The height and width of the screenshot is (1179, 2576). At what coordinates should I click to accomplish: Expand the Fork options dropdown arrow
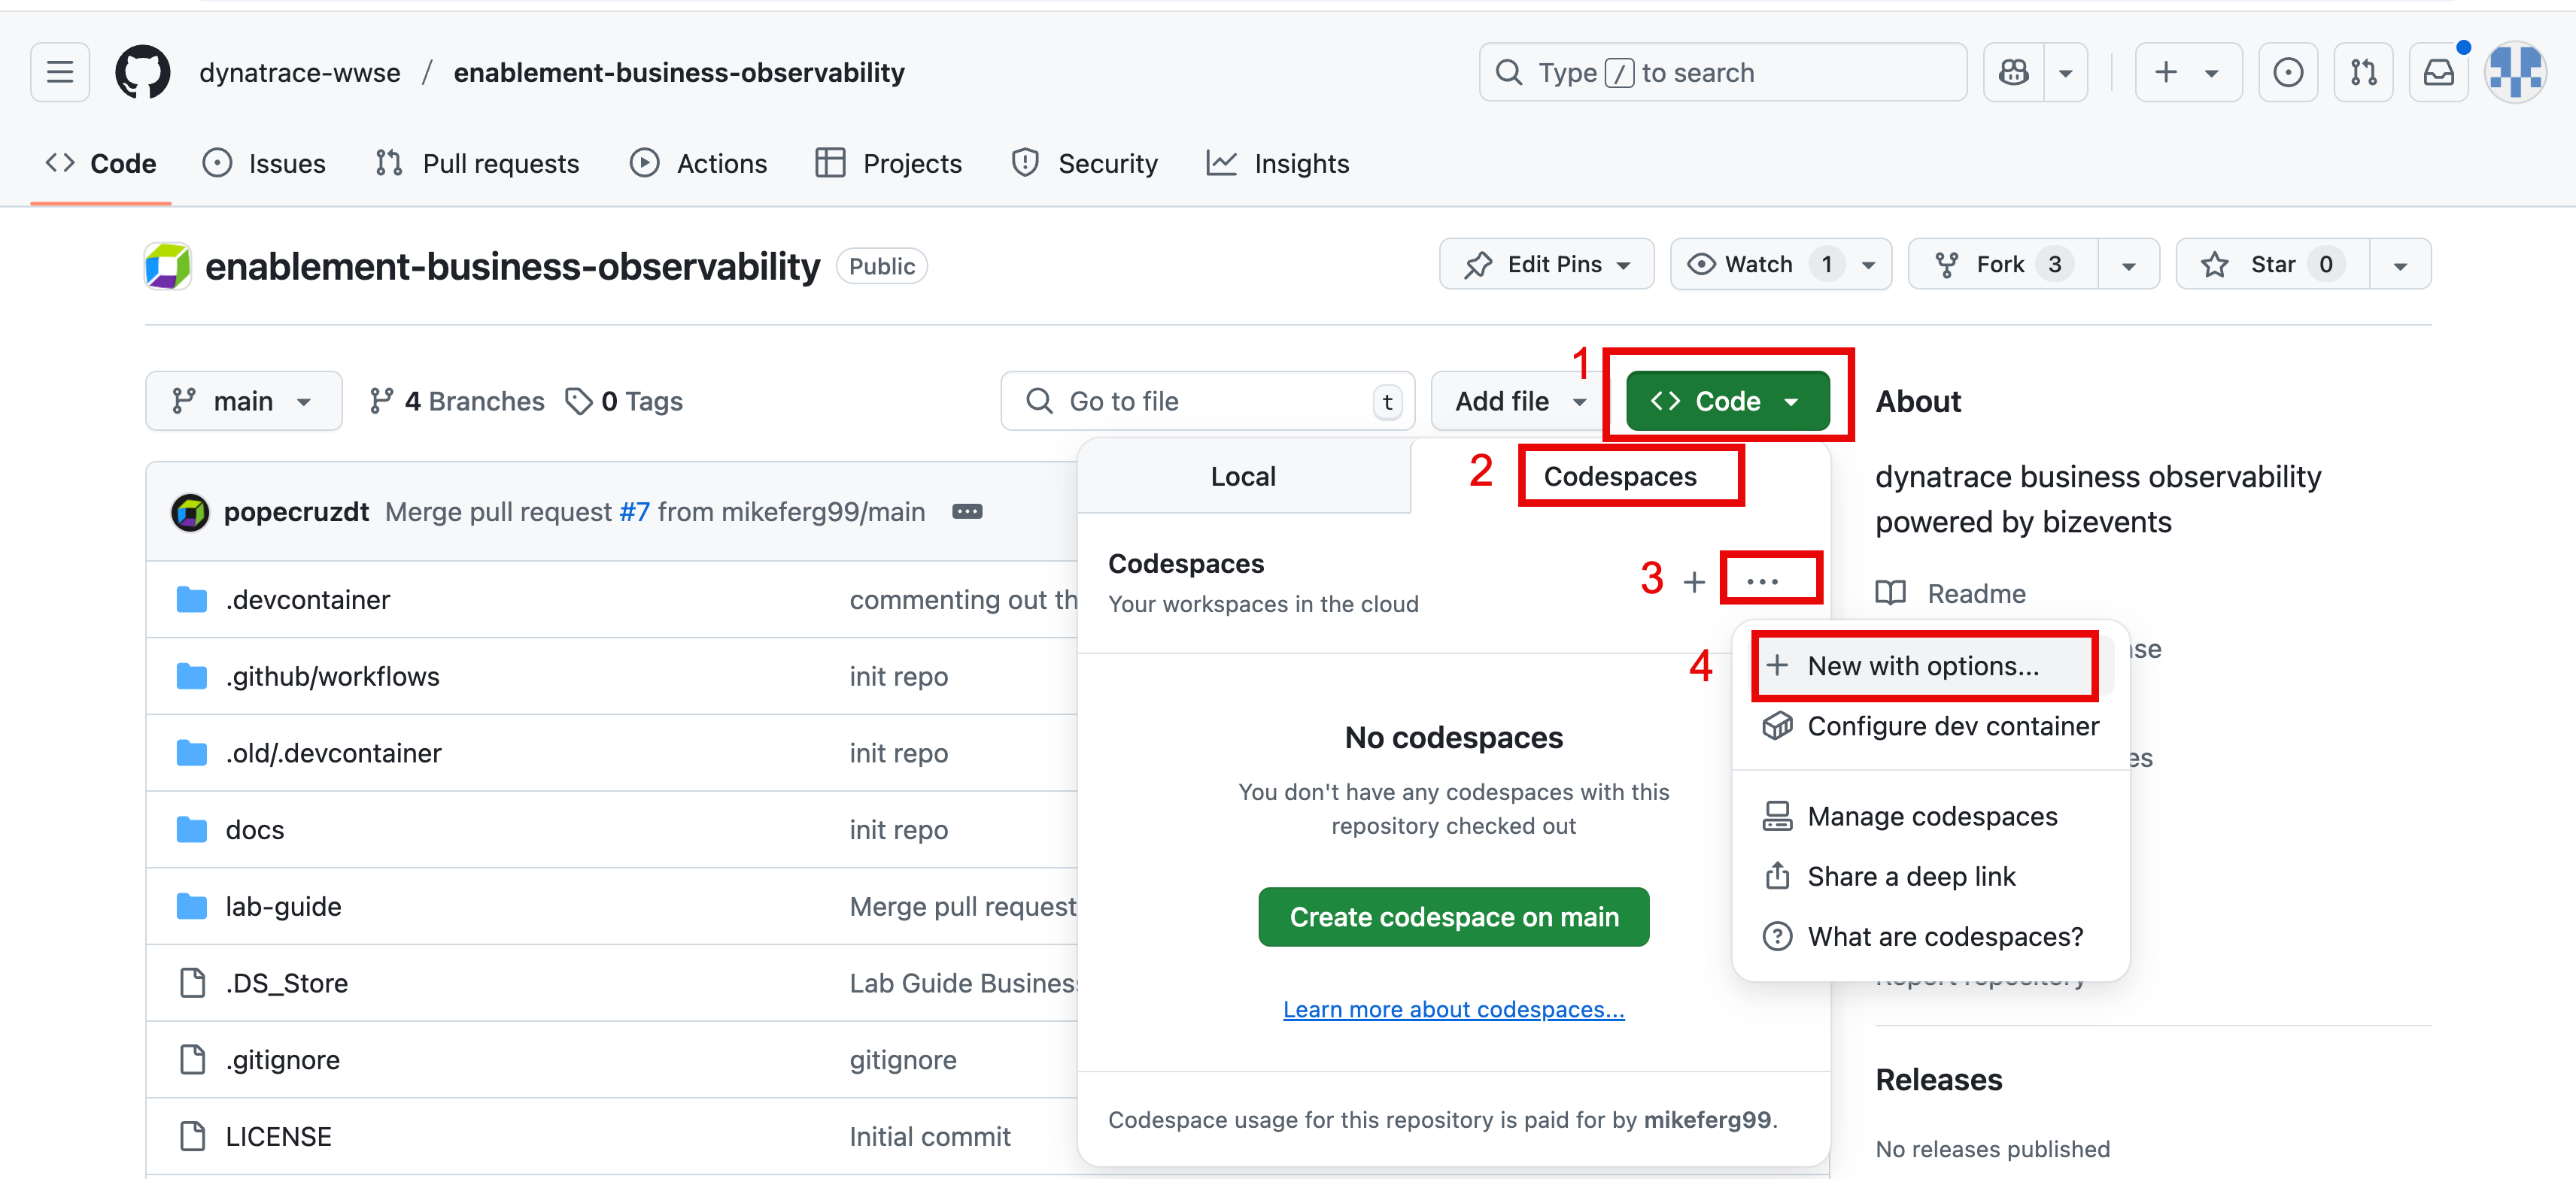(2129, 264)
